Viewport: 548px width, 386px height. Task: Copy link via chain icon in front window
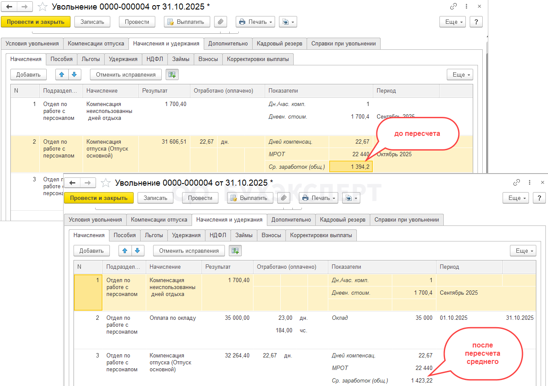coord(516,183)
